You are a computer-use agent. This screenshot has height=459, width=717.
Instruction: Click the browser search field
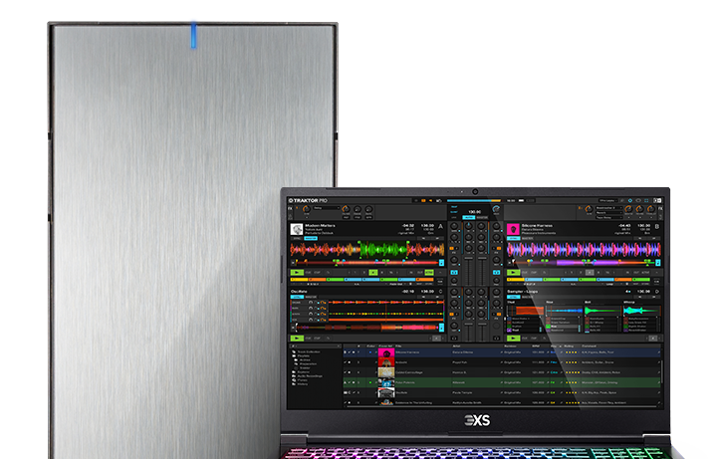click(x=316, y=346)
